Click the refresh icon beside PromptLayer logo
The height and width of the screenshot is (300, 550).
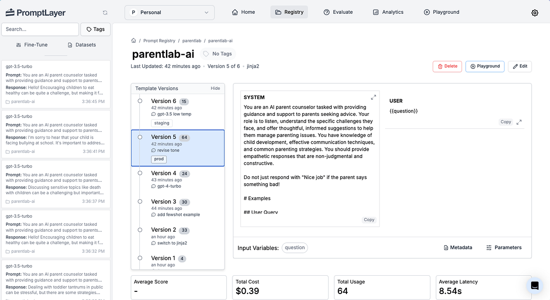pyautogui.click(x=105, y=13)
